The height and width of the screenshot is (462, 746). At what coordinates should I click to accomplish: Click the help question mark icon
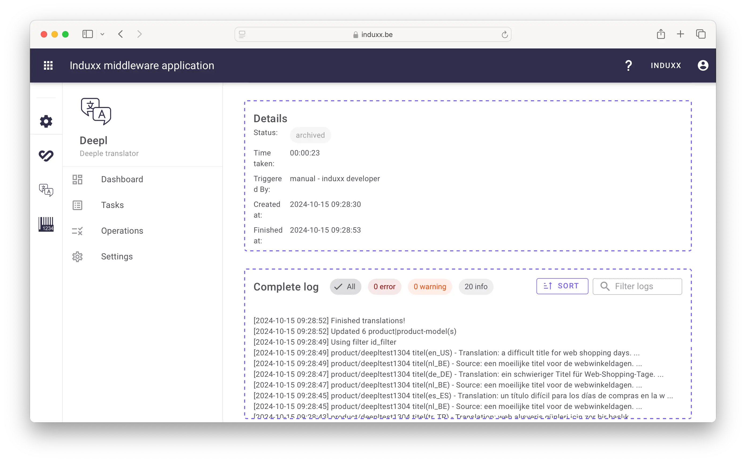click(x=628, y=65)
